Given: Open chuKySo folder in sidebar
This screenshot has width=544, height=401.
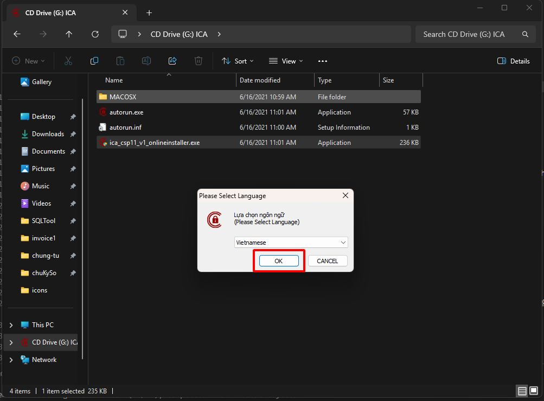Looking at the screenshot, I should [x=44, y=273].
